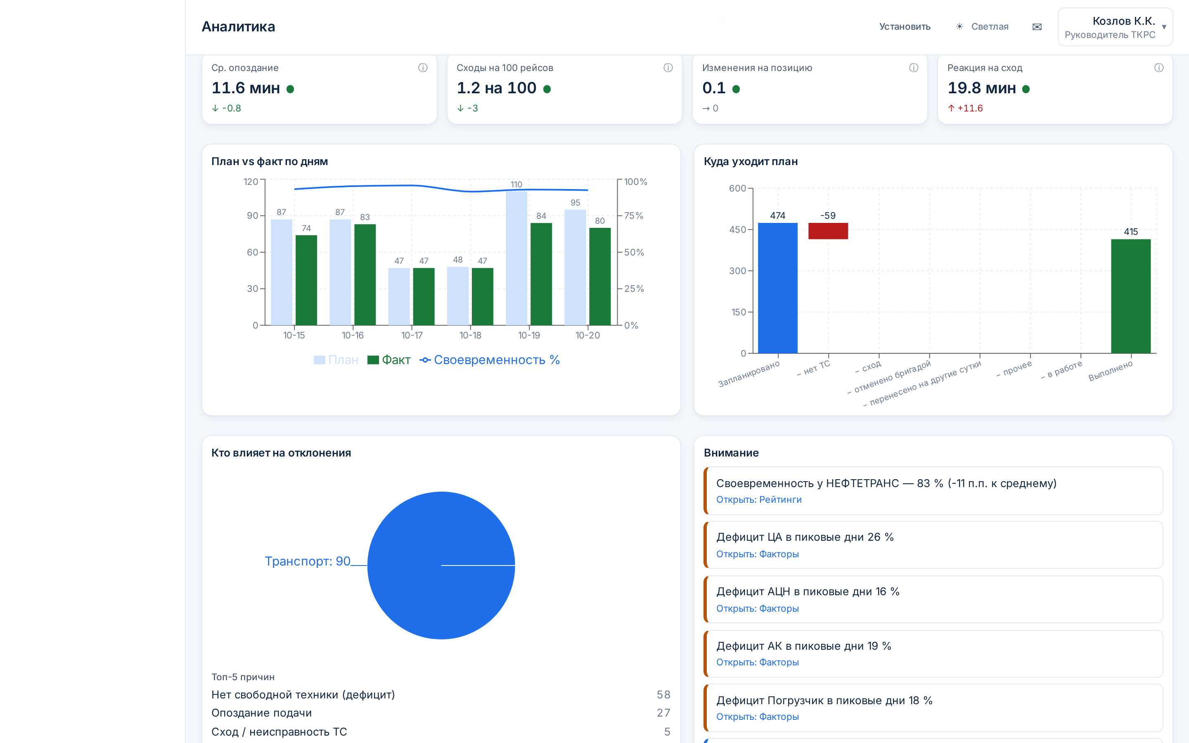Click the red нет ТС -59 bar
Viewport: 1189px width, 743px height.
coord(828,231)
